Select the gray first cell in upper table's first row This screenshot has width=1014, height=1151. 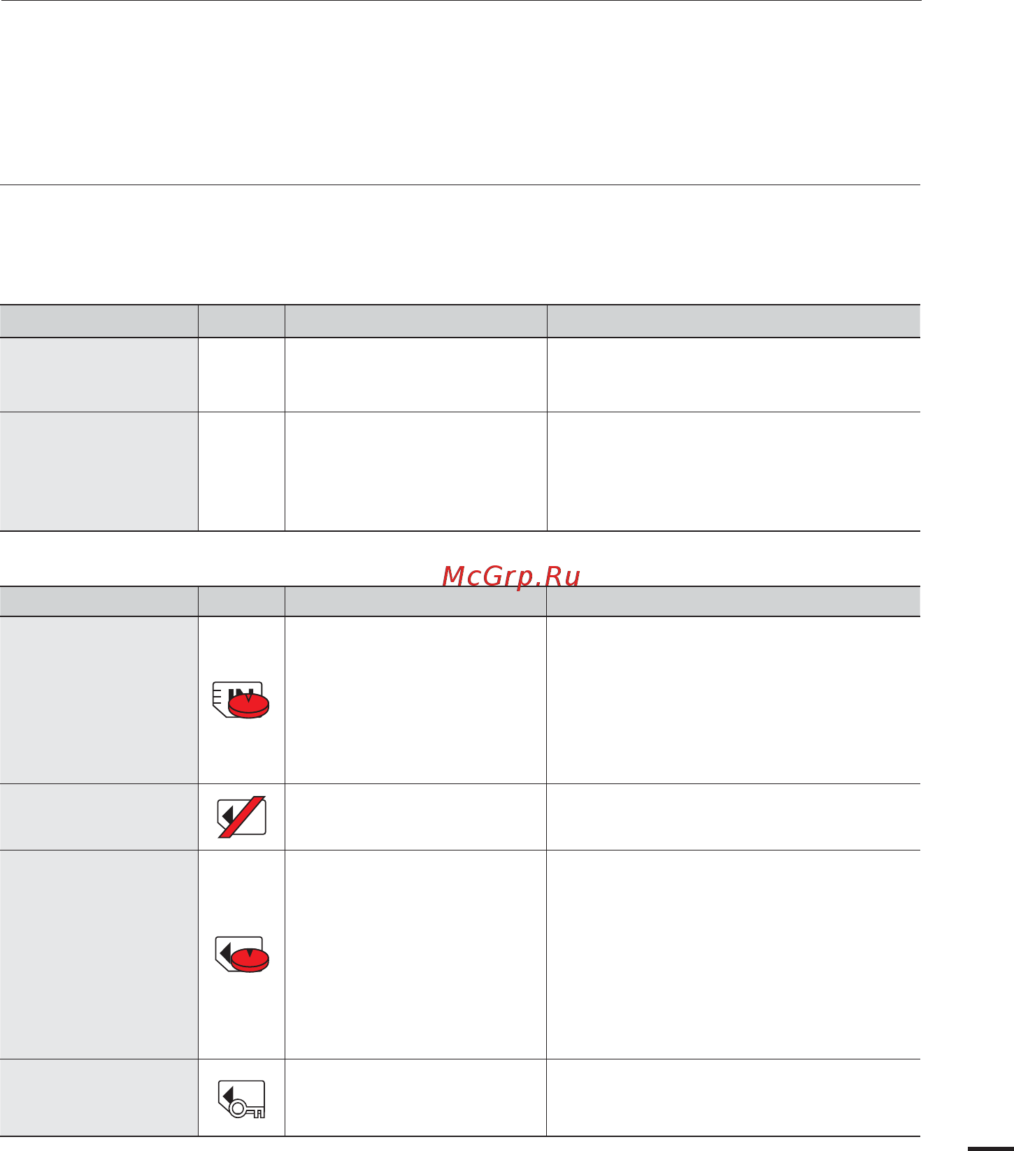(x=99, y=375)
